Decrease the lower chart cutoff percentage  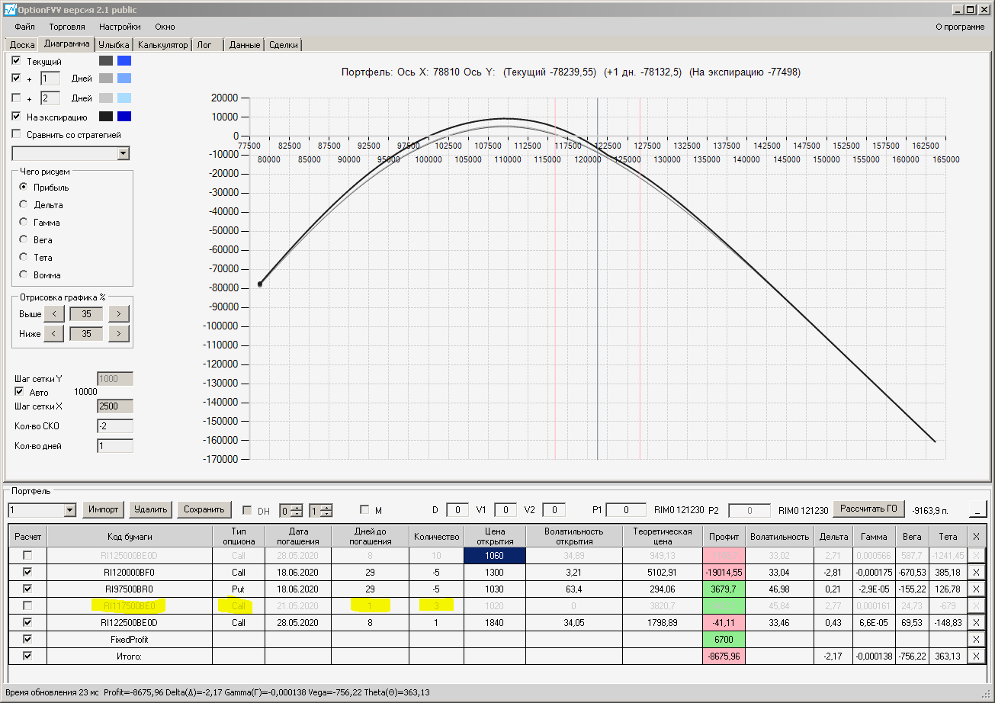53,334
